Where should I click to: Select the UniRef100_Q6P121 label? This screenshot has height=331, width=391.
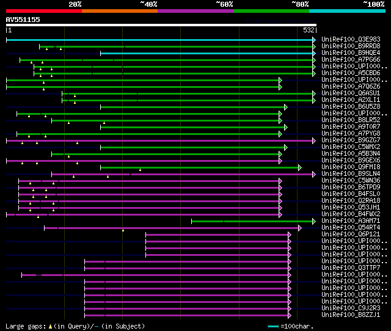point(351,235)
